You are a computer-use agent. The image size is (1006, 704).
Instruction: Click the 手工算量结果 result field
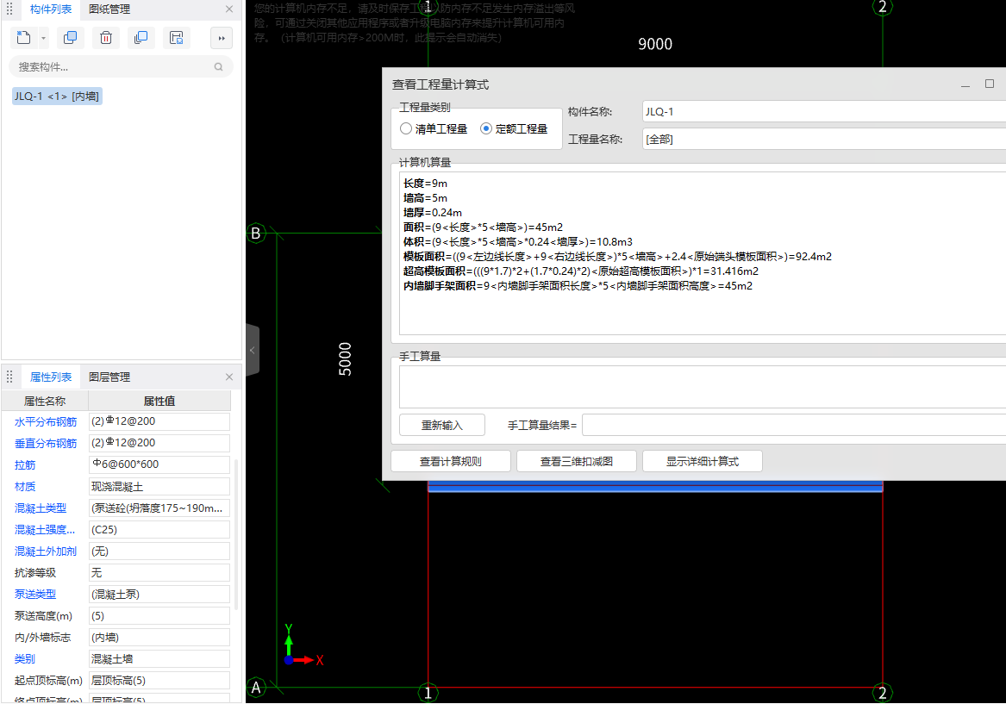[x=794, y=425]
